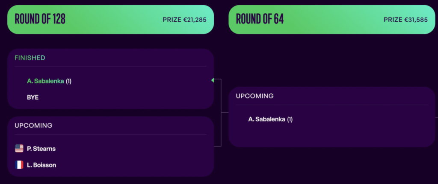Click the France flag icon
The image size is (438, 184).
click(x=19, y=165)
